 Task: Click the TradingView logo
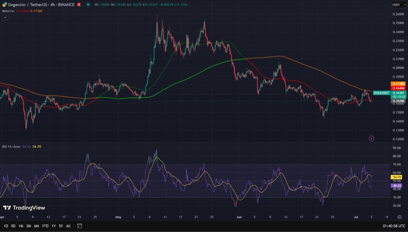24,208
